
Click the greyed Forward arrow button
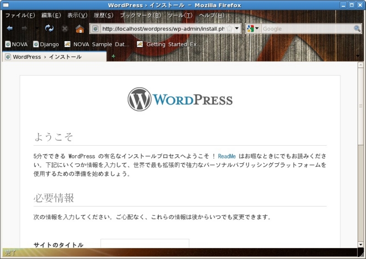[x=24, y=28]
